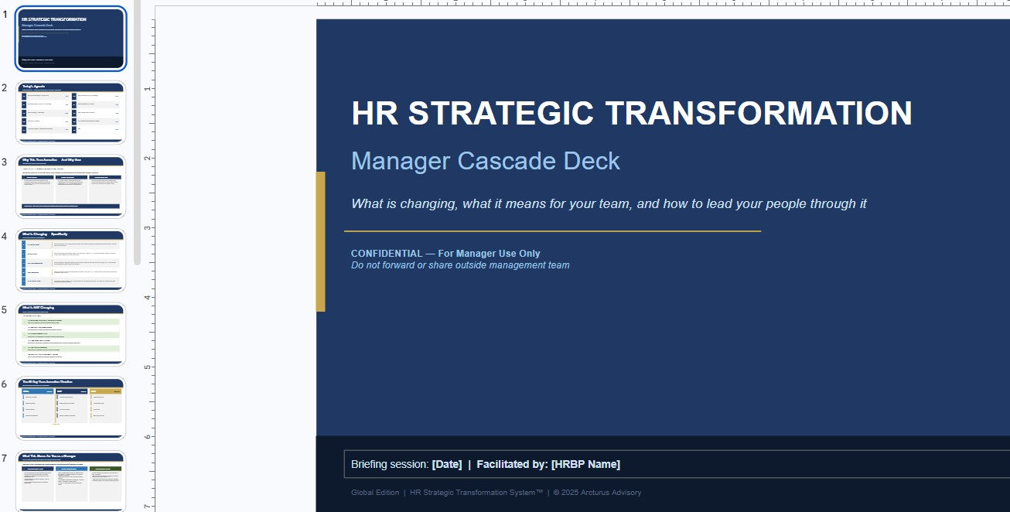Select the gold vertical accent bar shape
The height and width of the screenshot is (512, 1010).
(x=321, y=240)
